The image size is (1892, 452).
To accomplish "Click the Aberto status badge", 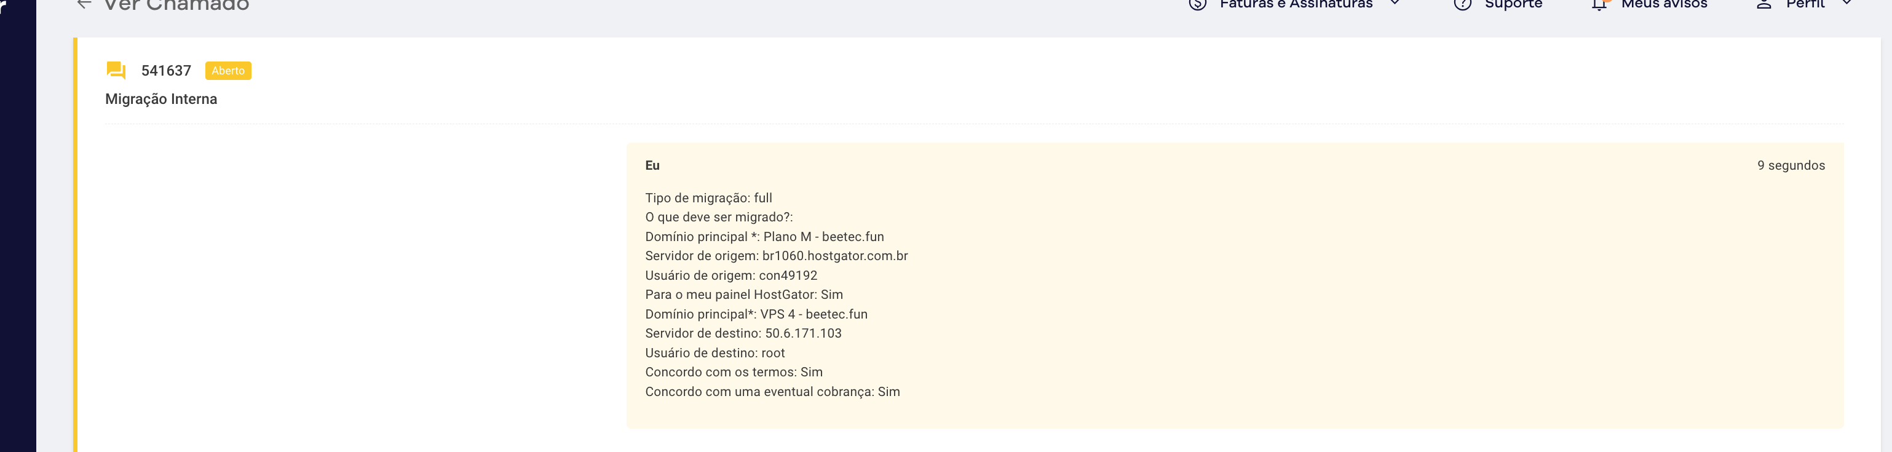I will (x=228, y=71).
